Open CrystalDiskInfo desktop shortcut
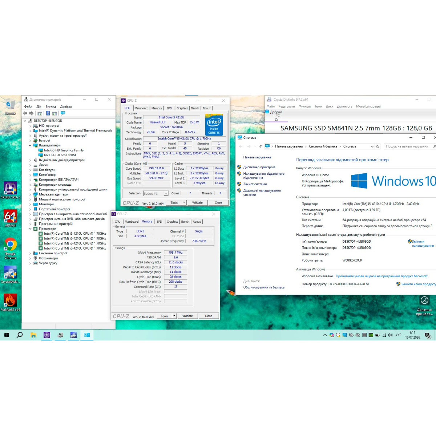Image resolution: width=436 pixels, height=436 pixels. point(10,275)
